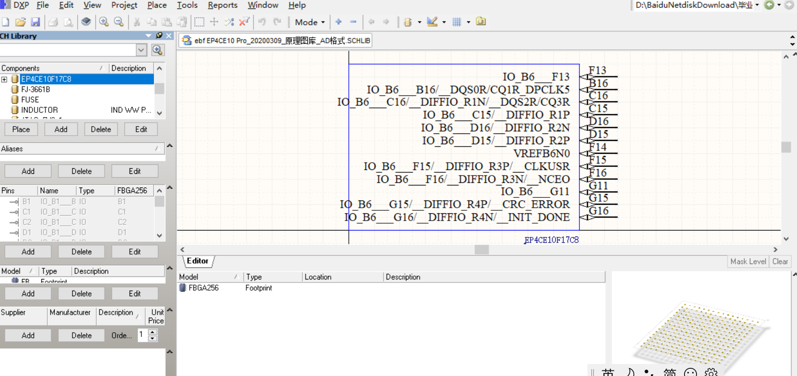Click the layers stack toolbar icon
The width and height of the screenshot is (797, 376).
pos(86,22)
